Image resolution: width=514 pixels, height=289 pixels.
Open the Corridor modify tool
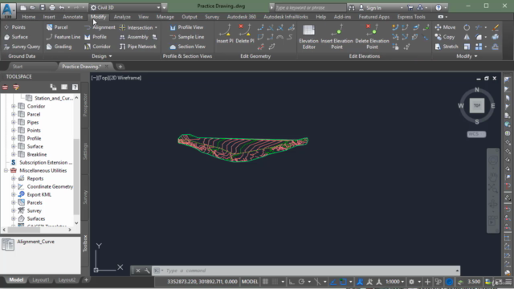97,47
